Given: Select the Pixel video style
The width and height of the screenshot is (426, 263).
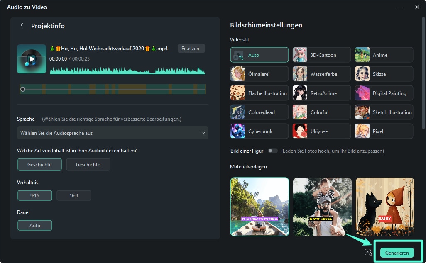Looking at the screenshot, I should 384,131.
